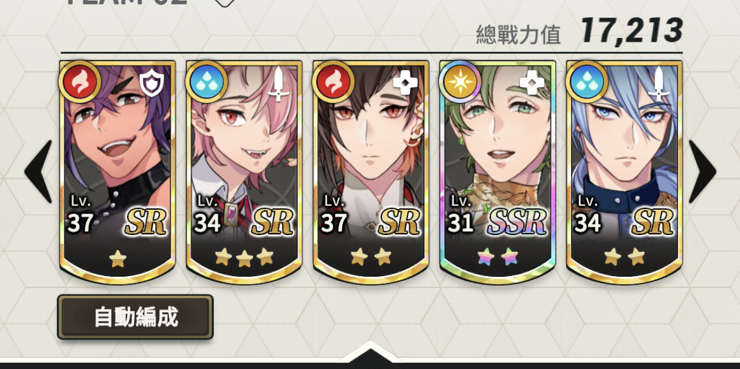Click the 17,213 total power value
Screen dimensions: 740x369
coord(631,30)
